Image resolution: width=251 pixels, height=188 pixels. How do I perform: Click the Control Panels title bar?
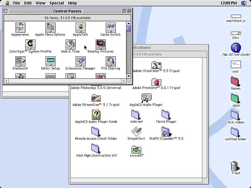tap(67, 11)
